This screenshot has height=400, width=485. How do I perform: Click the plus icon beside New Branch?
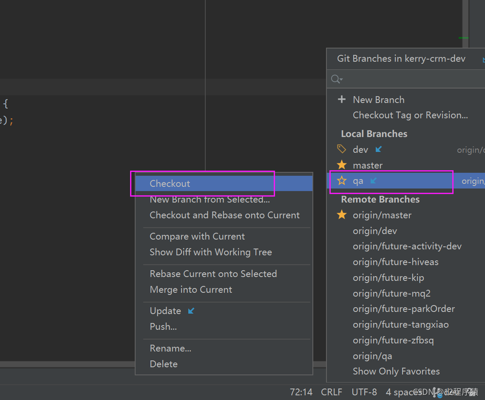[341, 100]
